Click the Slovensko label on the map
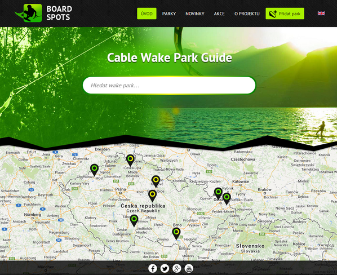The width and height of the screenshot is (337, 275). pyautogui.click(x=250, y=246)
